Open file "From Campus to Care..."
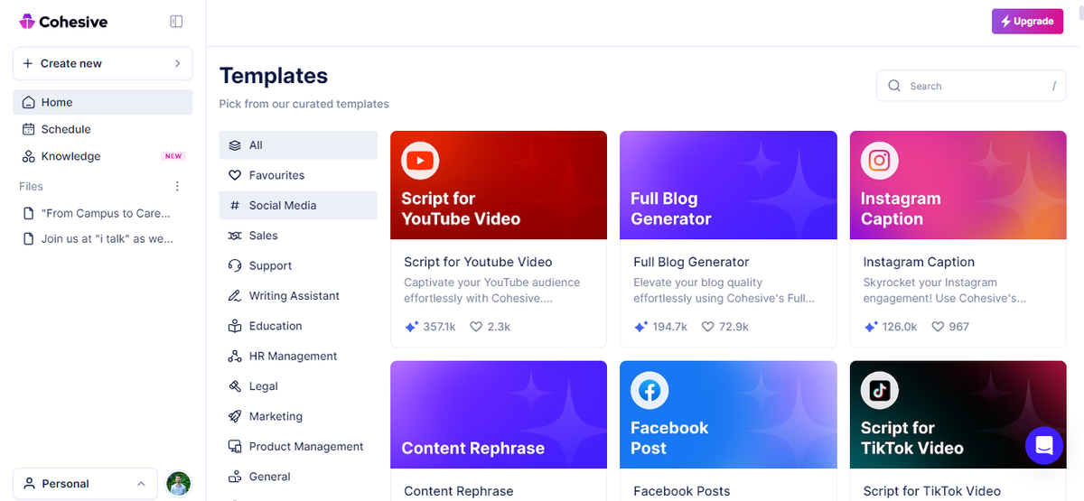This screenshot has width=1084, height=501. [x=102, y=214]
